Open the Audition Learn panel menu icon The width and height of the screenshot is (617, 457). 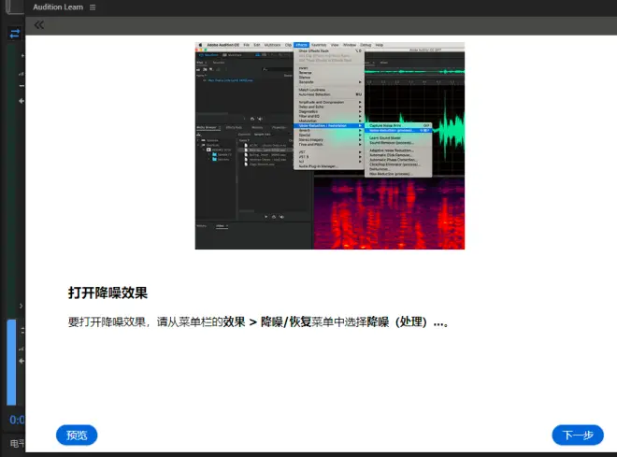93,7
